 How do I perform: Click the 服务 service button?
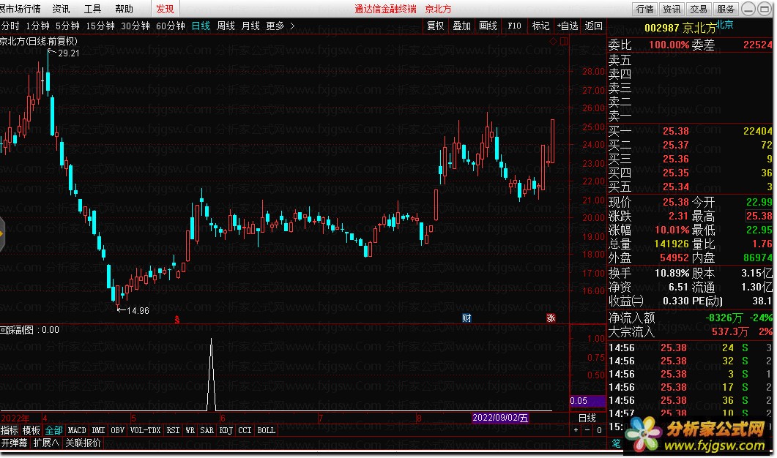726,9
